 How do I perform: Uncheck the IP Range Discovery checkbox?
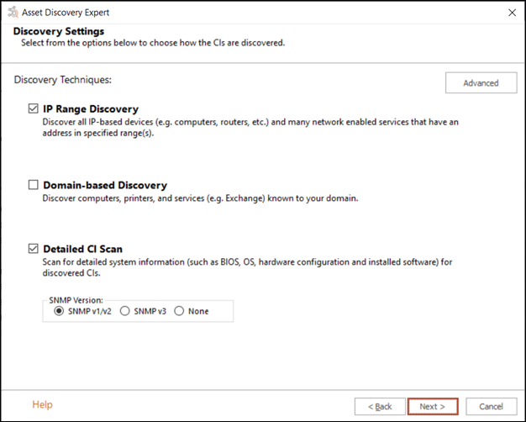pos(34,109)
